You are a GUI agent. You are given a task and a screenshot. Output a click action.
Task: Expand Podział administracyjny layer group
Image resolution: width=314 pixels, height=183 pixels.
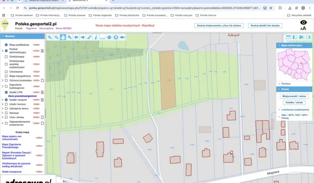tap(3, 51)
